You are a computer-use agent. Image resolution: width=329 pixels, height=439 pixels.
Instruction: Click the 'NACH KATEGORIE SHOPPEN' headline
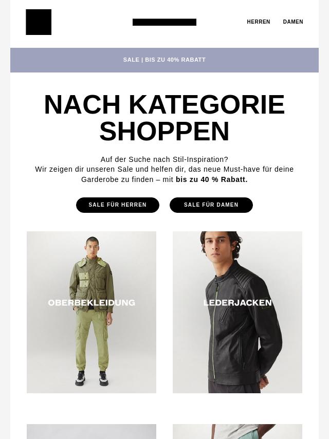(x=164, y=118)
